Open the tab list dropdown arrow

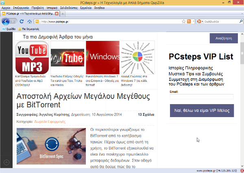242,14
